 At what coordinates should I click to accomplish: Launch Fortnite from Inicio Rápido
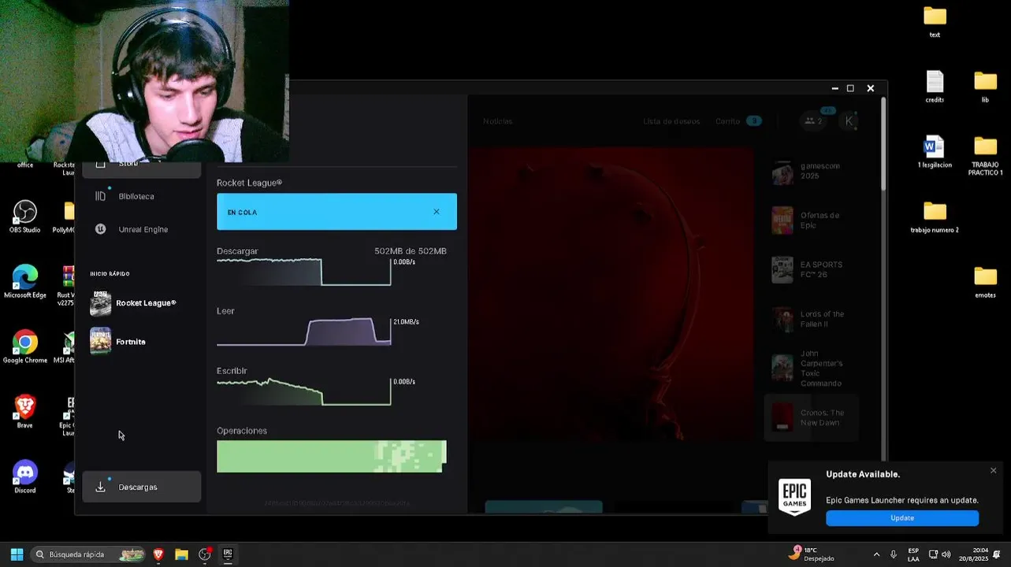click(x=142, y=342)
